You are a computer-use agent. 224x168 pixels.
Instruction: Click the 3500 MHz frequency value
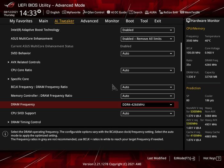tap(192, 41)
